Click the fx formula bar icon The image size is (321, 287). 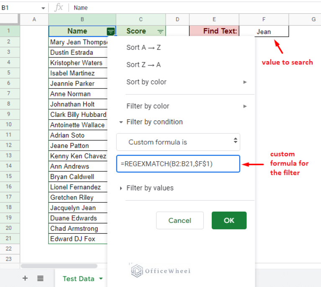[59, 8]
